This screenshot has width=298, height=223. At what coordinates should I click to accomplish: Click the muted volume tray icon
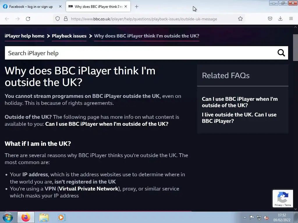point(266,217)
